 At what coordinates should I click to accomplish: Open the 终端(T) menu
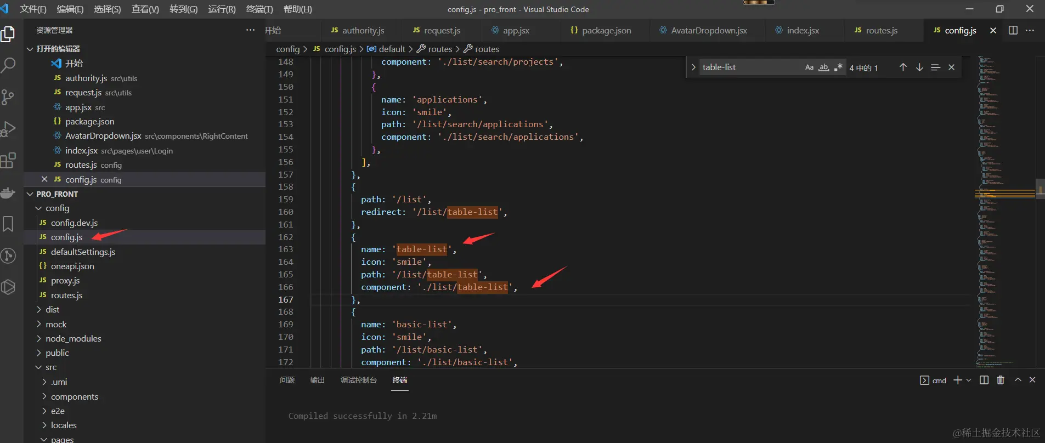click(x=259, y=9)
